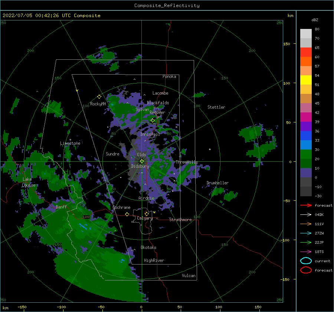Click the green 22JP arrow icon

click(306, 242)
